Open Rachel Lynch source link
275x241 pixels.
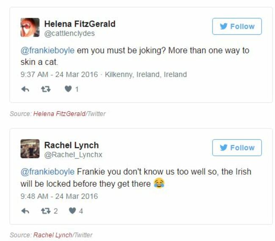[52, 235]
